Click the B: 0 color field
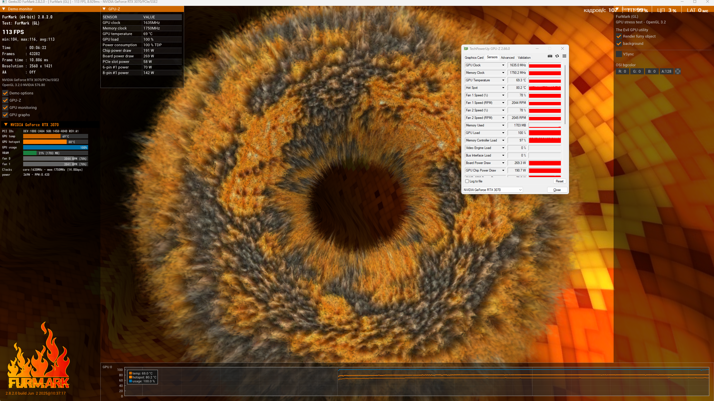Viewport: 714px width, 401px height. coord(652,71)
